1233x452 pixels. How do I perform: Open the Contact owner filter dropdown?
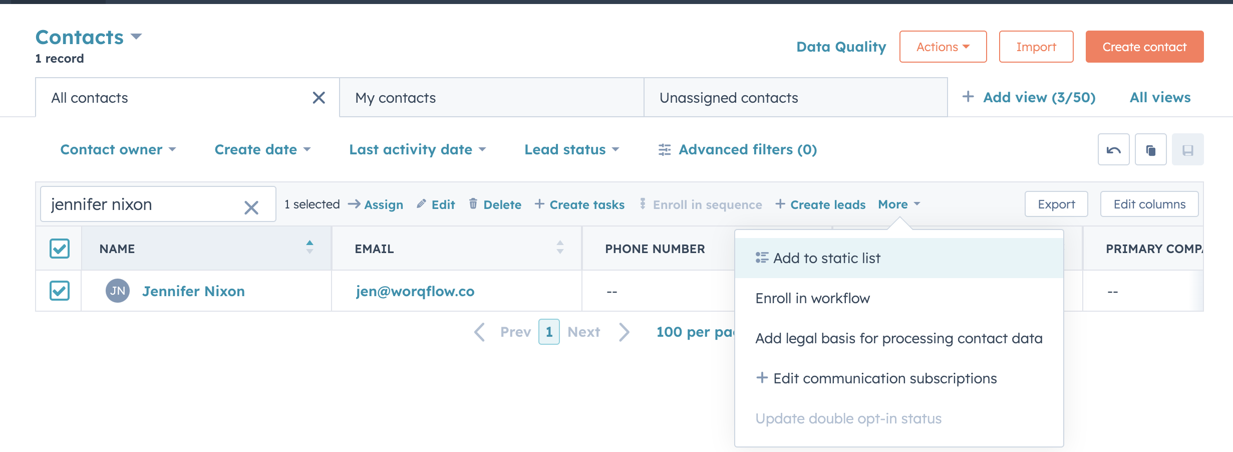pyautogui.click(x=118, y=149)
